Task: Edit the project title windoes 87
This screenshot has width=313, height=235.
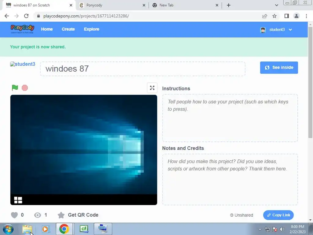Action: coord(143,69)
